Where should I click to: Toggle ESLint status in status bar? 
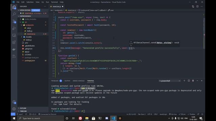pos(182,114)
